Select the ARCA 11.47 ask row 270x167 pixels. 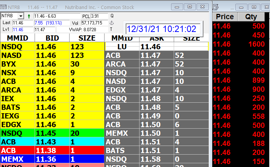[157, 64]
